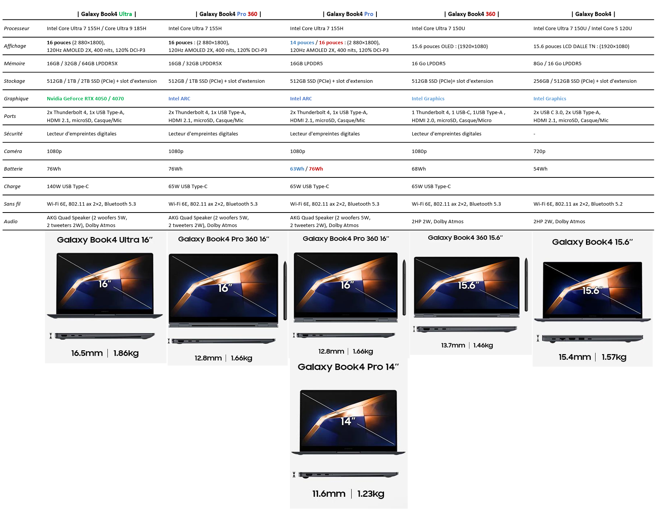
Task: Select the Charge row label
Action: click(12, 187)
